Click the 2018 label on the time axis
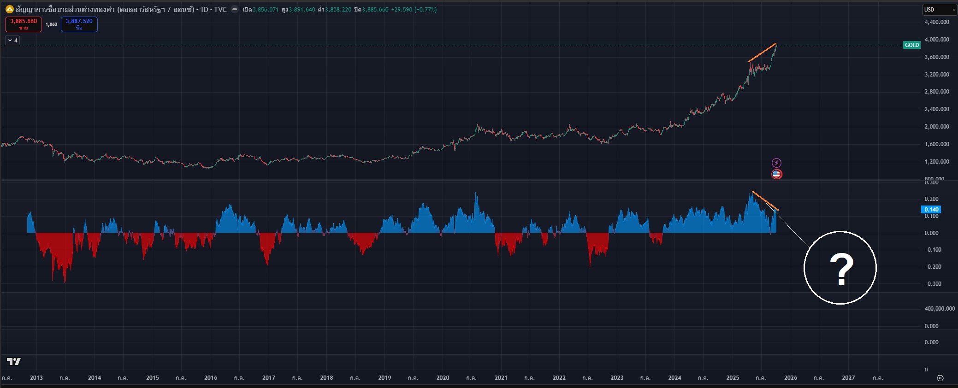This screenshot has width=958, height=388. coord(326,378)
